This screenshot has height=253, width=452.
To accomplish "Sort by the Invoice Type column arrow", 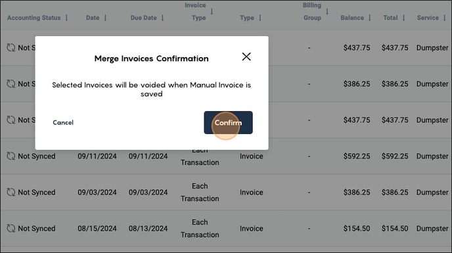I will point(212,12).
